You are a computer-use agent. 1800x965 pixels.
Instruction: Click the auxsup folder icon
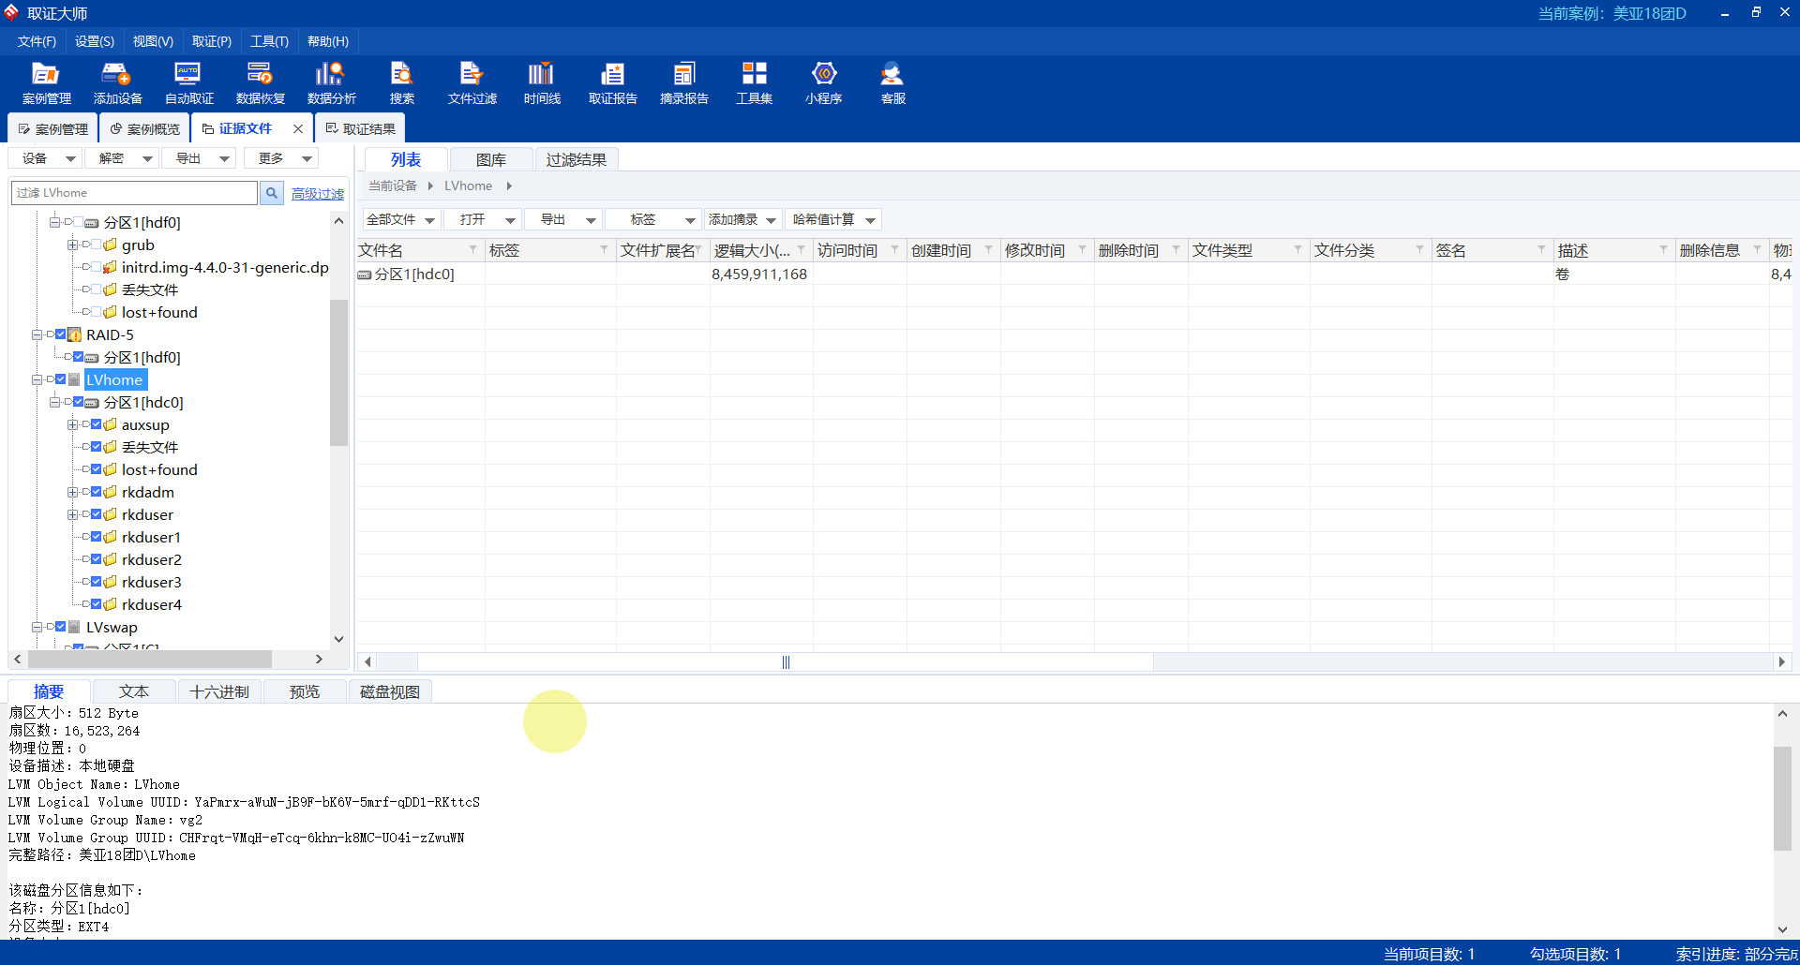(110, 424)
